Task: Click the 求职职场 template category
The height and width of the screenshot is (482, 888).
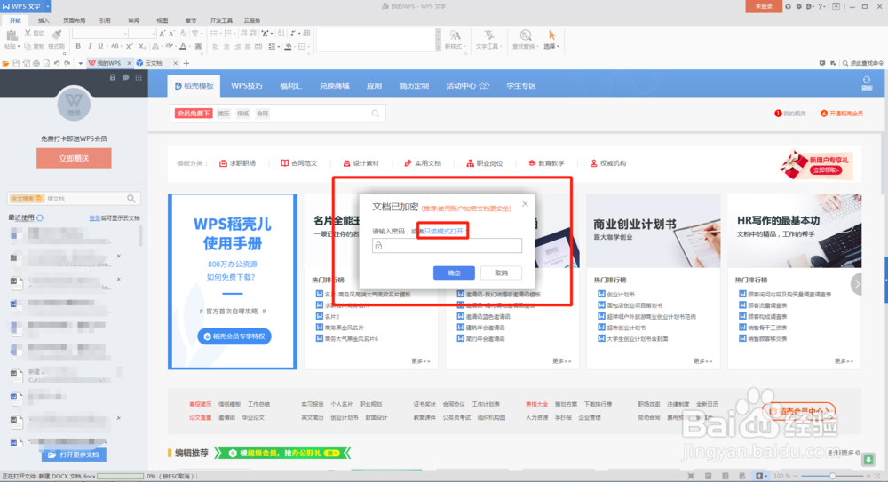Action: pos(237,163)
